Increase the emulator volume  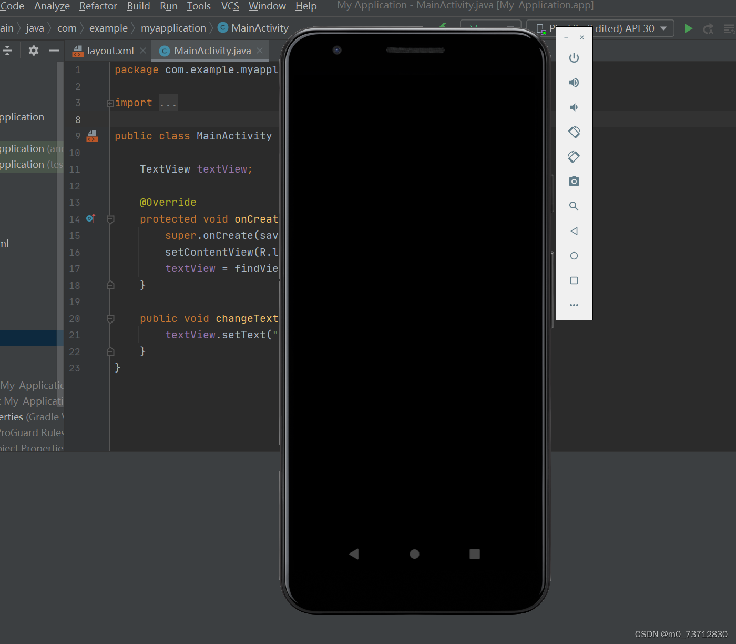pos(574,83)
